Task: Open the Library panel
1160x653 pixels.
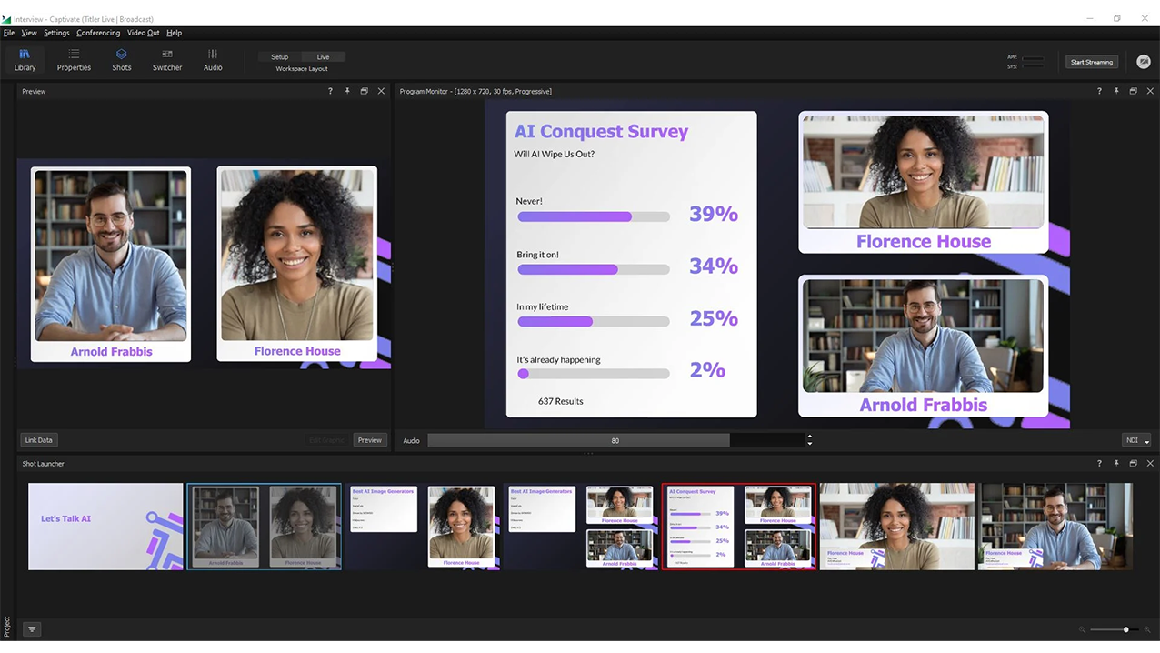Action: [25, 60]
